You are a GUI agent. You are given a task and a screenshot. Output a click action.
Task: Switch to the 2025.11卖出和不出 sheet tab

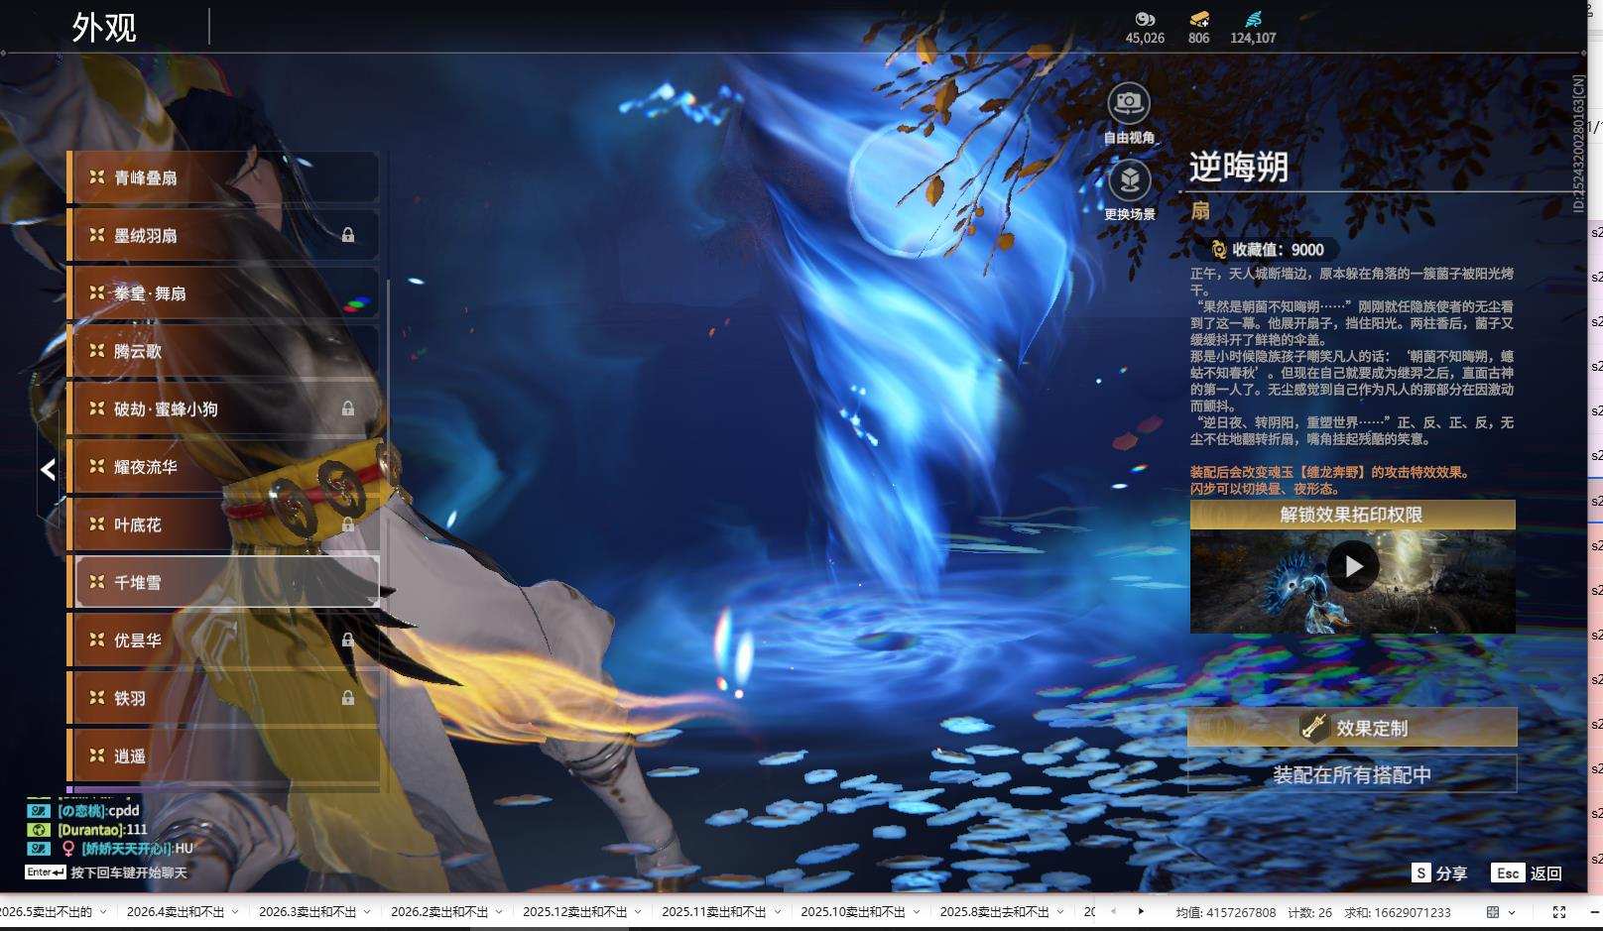714,912
